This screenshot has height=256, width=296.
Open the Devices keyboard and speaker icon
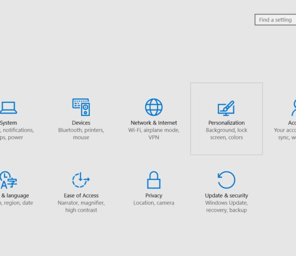(81, 107)
